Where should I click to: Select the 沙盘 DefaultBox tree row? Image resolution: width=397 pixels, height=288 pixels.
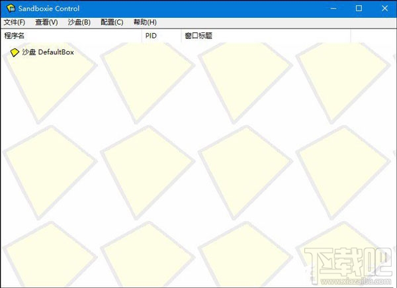coord(42,52)
